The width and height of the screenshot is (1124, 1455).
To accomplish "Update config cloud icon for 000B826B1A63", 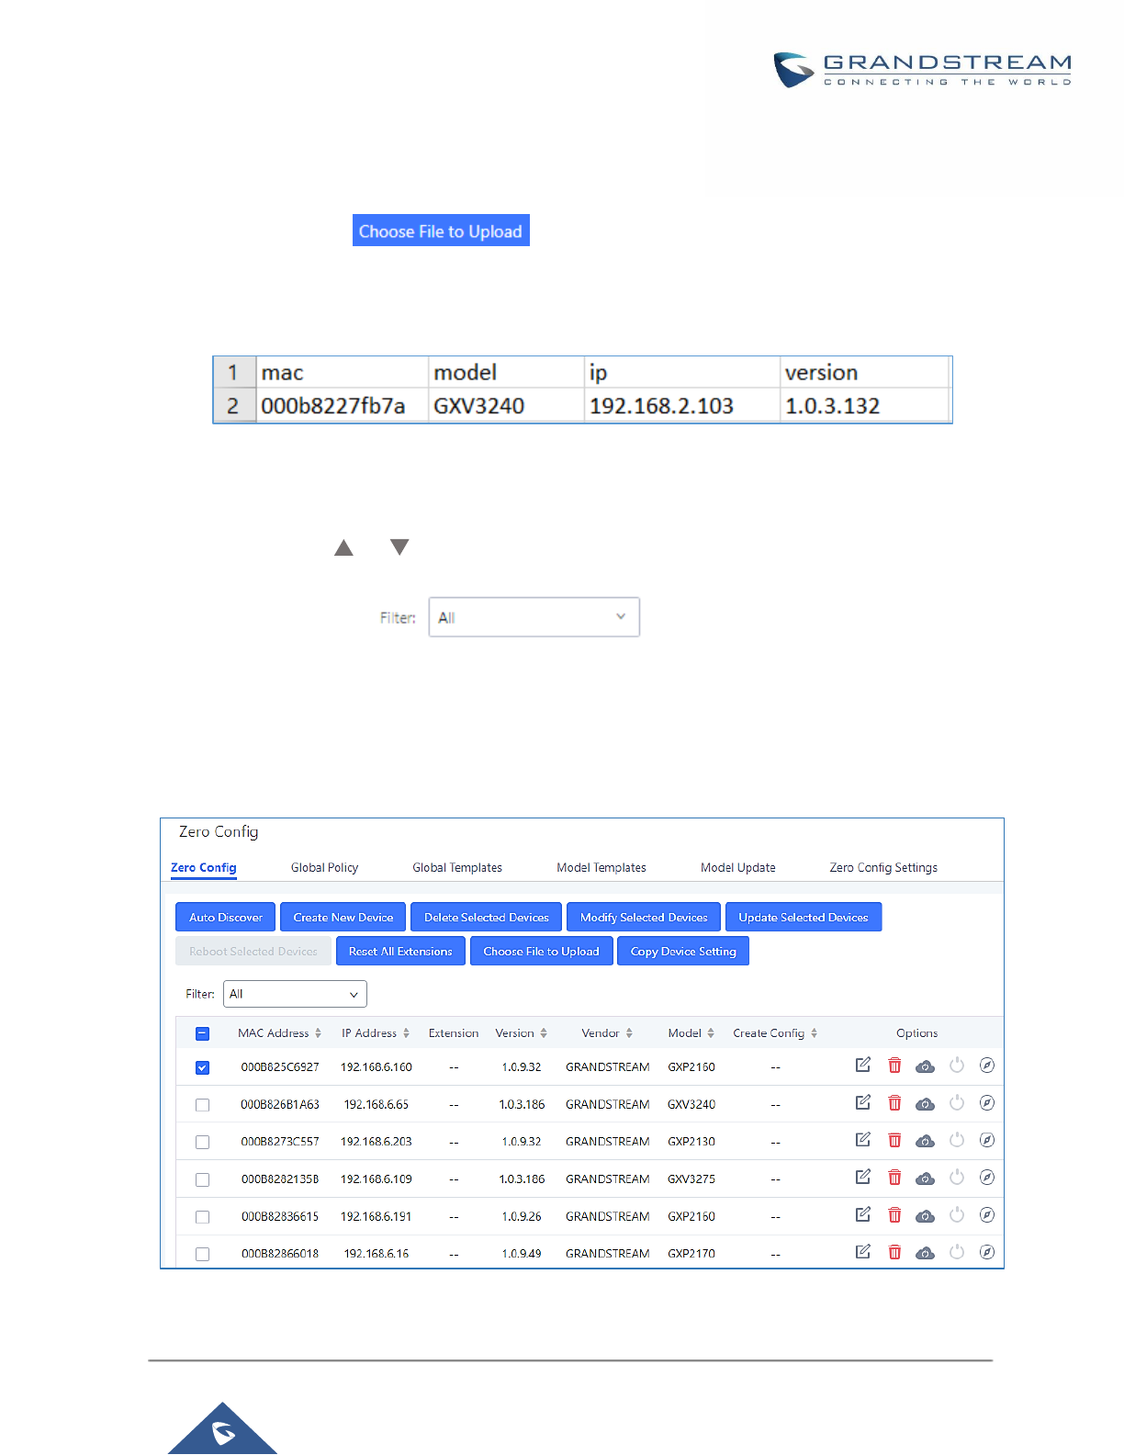I will (925, 1104).
